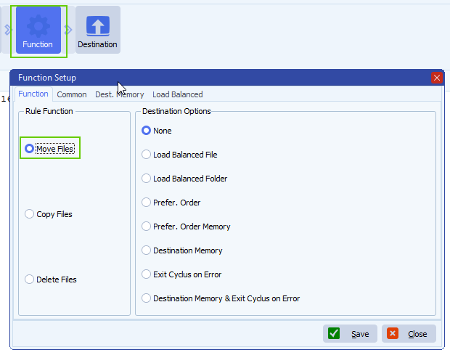The height and width of the screenshot is (355, 450).
Task: Switch to the Common tab
Action: [x=72, y=94]
